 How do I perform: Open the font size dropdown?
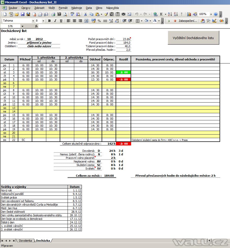(43, 21)
